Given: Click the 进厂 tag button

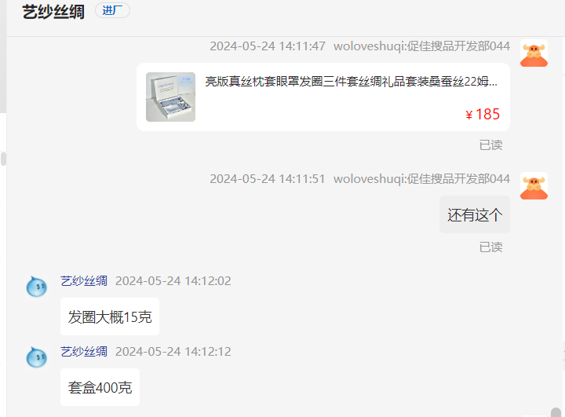Looking at the screenshot, I should click(x=112, y=10).
